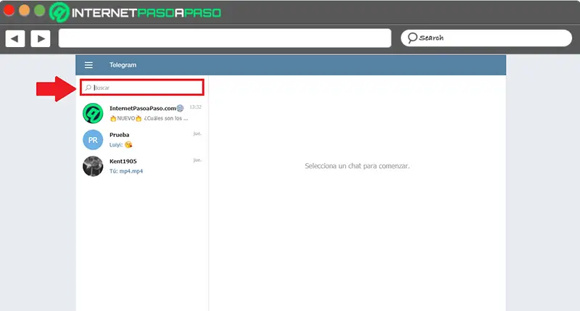
Task: Click the PR avatar of Prueba chat
Action: [x=93, y=140]
